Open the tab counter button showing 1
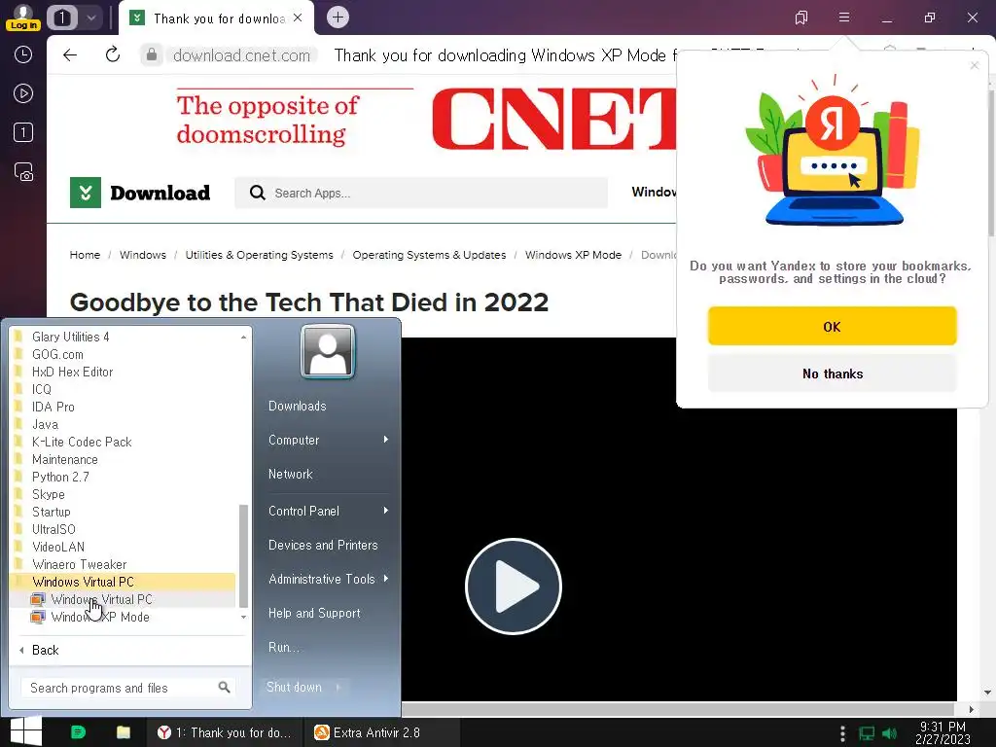996x747 pixels. coord(62,18)
